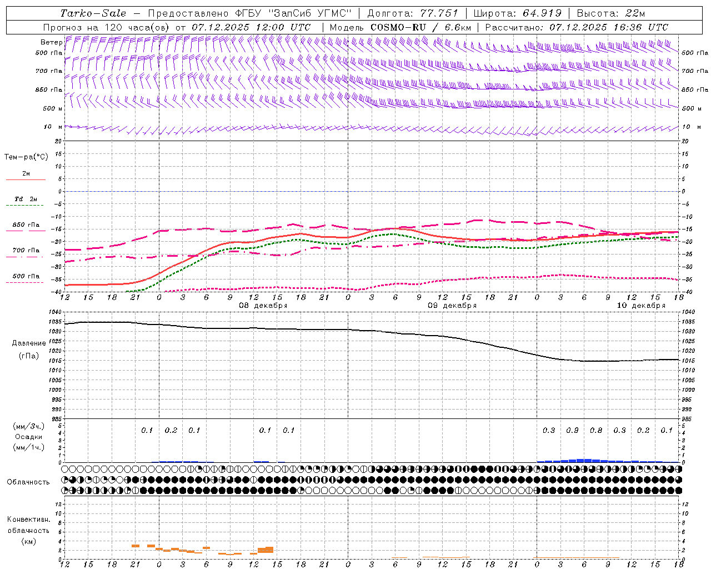Click the station name "Tarko-Sale" in the header
The width and height of the screenshot is (711, 569).
pyautogui.click(x=93, y=13)
